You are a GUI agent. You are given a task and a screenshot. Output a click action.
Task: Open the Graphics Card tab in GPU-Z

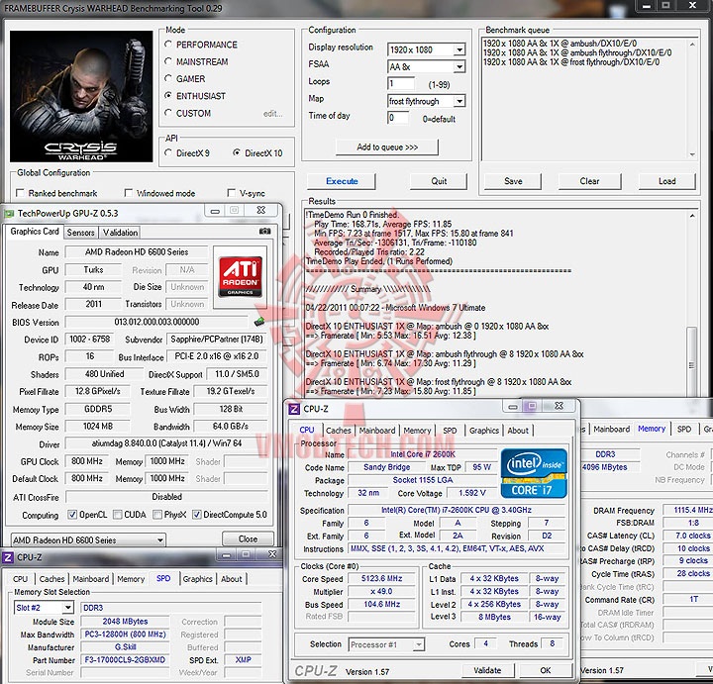tap(35, 232)
